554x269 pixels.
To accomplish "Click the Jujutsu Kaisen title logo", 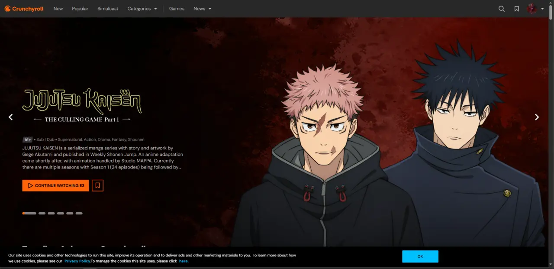I will tap(82, 101).
